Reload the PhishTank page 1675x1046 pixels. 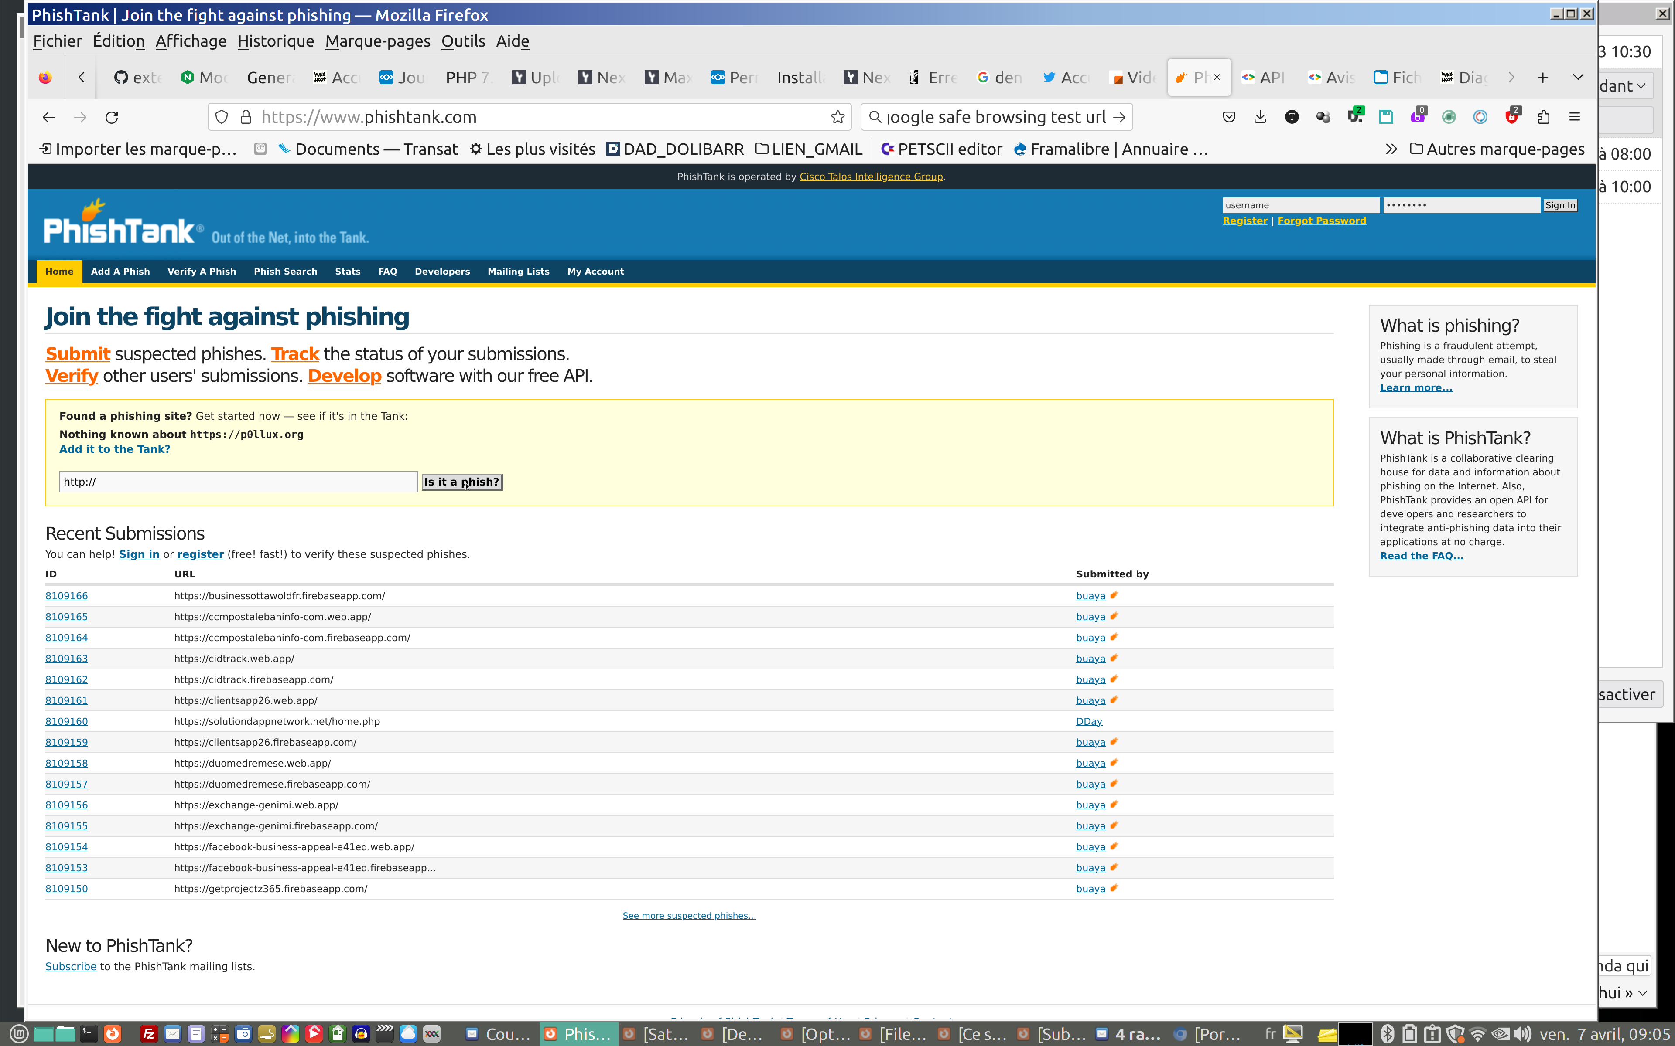point(111,117)
